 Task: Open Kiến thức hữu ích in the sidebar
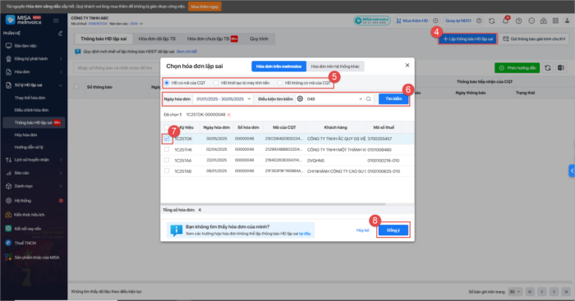pyautogui.click(x=29, y=215)
